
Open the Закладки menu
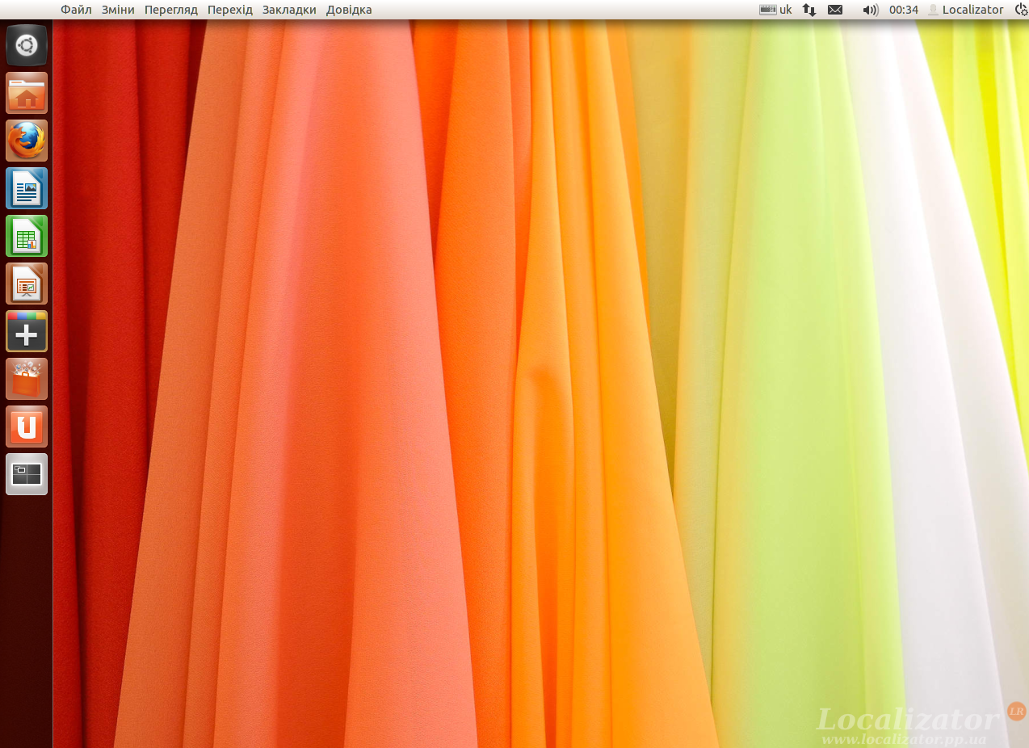click(289, 10)
